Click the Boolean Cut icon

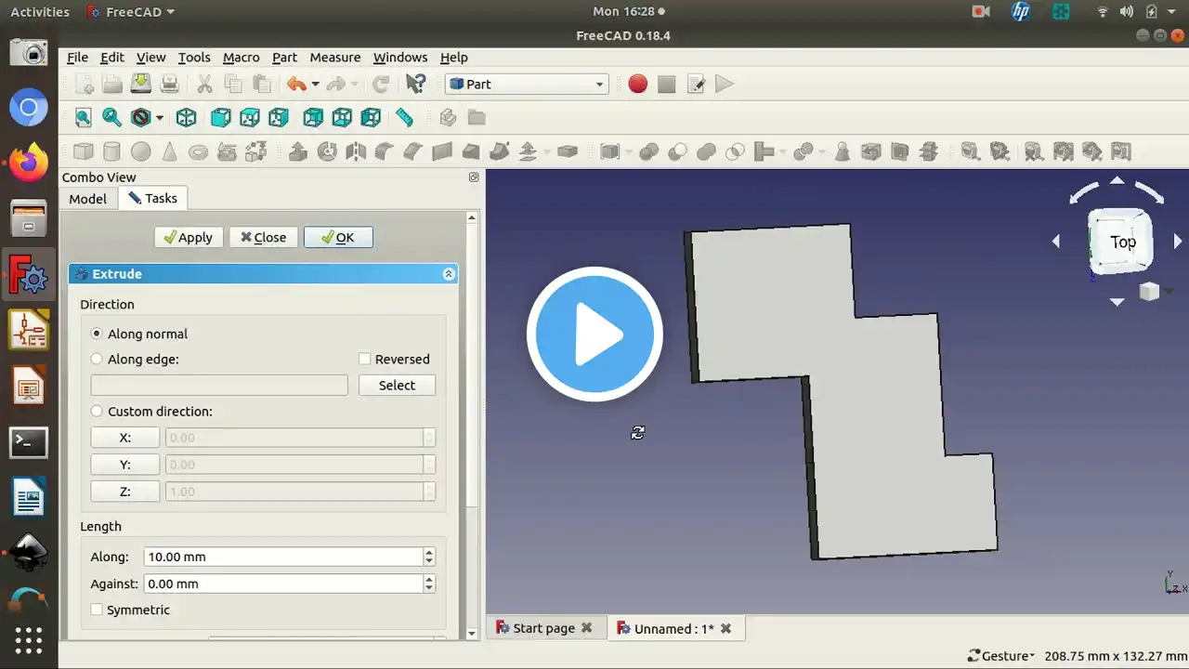click(x=677, y=151)
